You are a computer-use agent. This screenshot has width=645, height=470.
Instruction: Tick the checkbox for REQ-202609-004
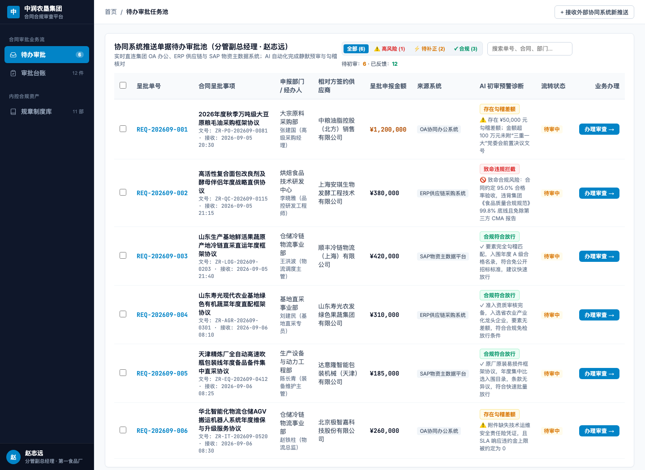tap(123, 314)
